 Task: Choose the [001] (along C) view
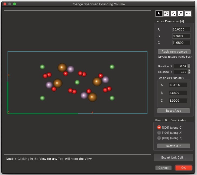pos(159,127)
